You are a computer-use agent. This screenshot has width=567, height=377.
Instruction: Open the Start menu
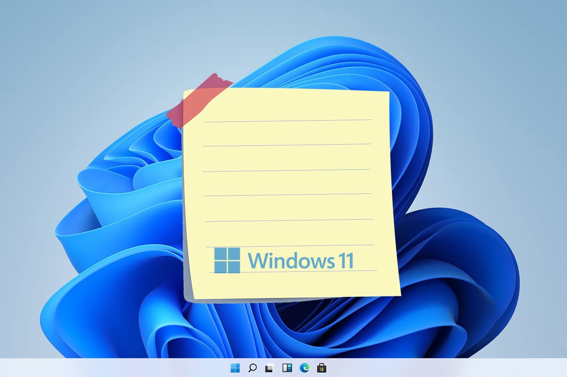(234, 368)
